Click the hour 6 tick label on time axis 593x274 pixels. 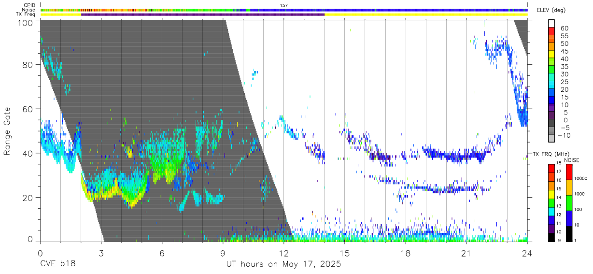coord(162,253)
